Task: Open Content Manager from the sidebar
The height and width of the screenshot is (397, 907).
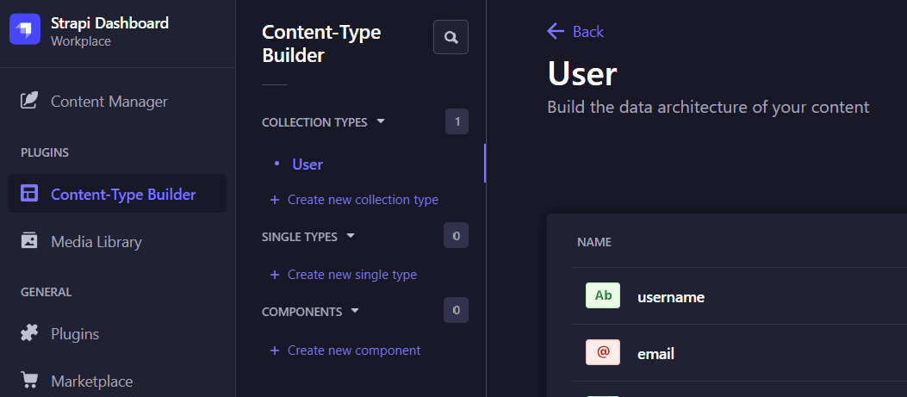Action: pyautogui.click(x=109, y=102)
